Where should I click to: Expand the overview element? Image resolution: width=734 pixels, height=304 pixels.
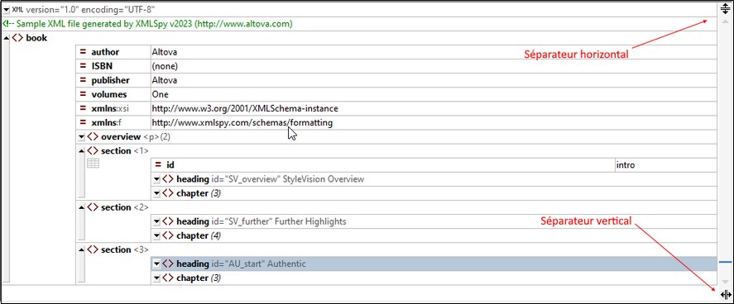pos(81,137)
